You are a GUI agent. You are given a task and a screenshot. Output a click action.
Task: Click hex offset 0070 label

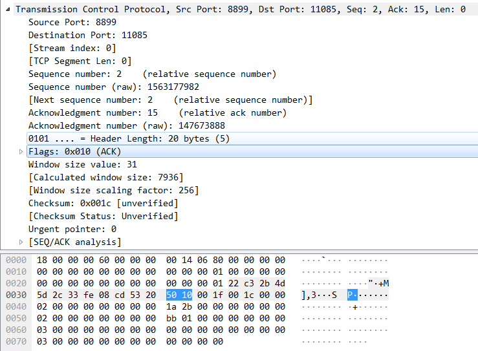(x=16, y=341)
